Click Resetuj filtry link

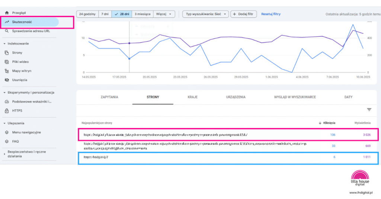pos(271,14)
